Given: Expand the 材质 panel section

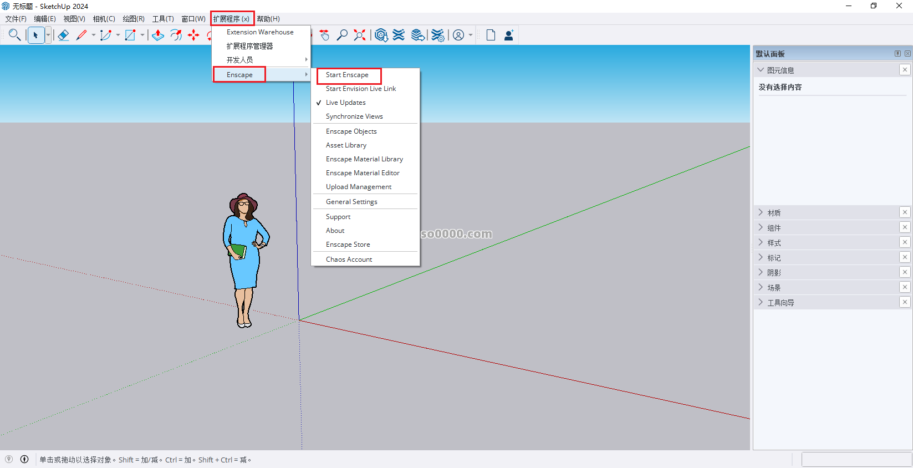Looking at the screenshot, I should click(761, 212).
